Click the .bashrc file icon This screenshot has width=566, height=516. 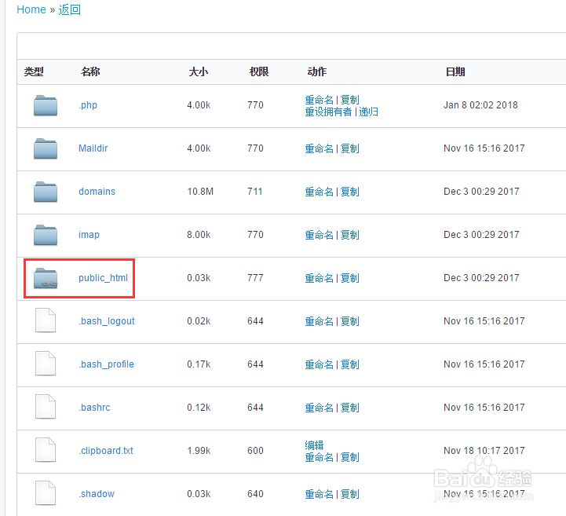(46, 407)
